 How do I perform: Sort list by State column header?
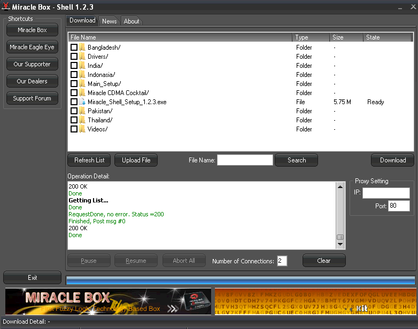pos(388,37)
